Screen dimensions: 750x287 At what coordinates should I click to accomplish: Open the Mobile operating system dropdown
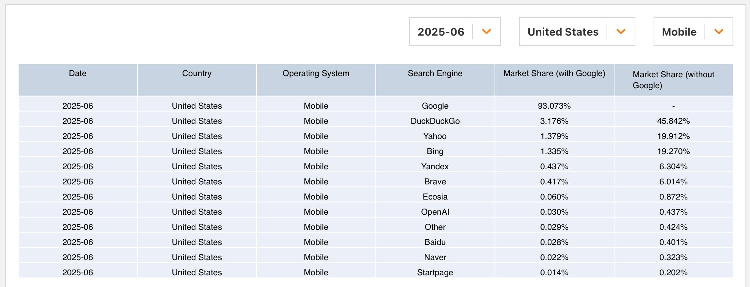point(693,31)
